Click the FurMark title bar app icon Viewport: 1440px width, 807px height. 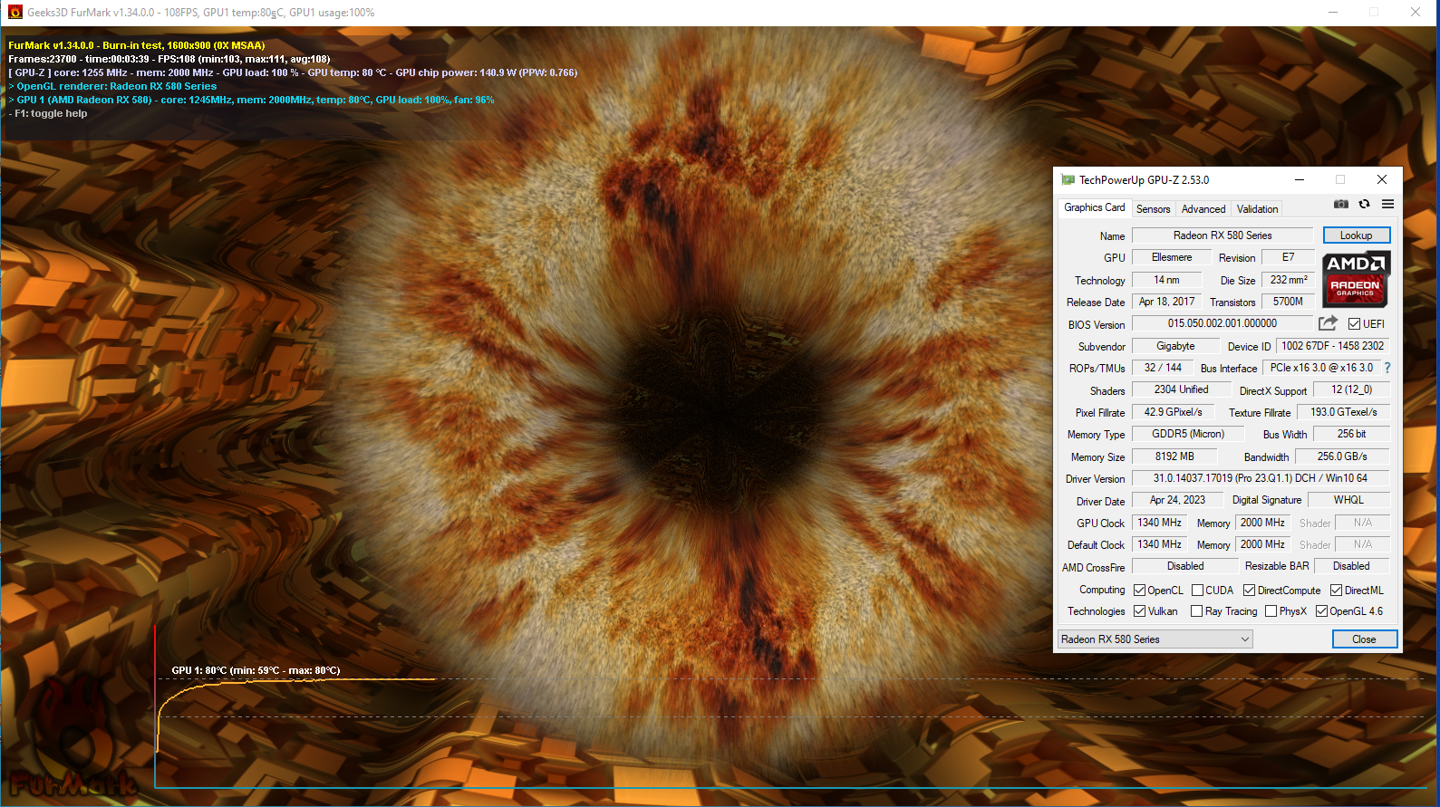pyautogui.click(x=14, y=13)
